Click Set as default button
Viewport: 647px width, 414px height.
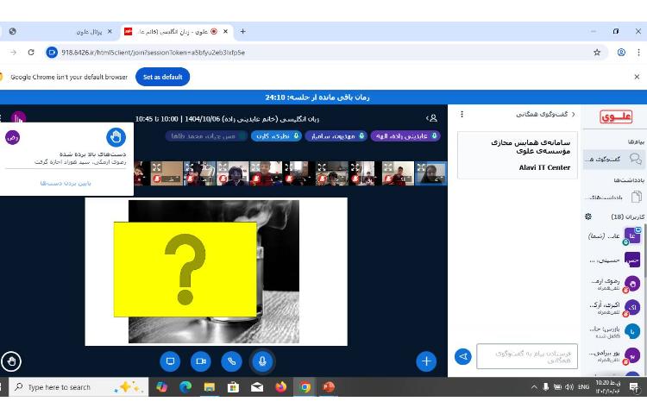(x=162, y=77)
